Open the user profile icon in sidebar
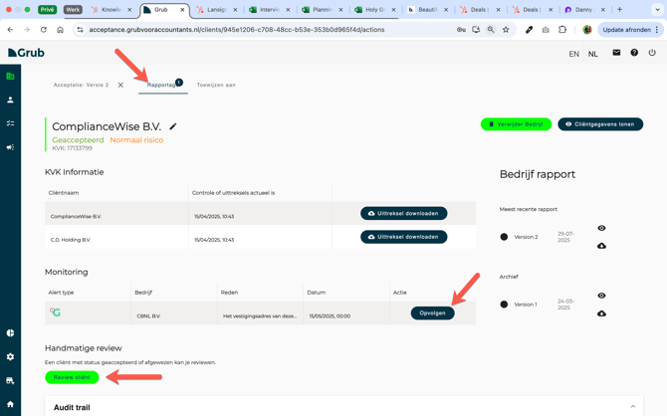The image size is (667, 416). pos(10,100)
